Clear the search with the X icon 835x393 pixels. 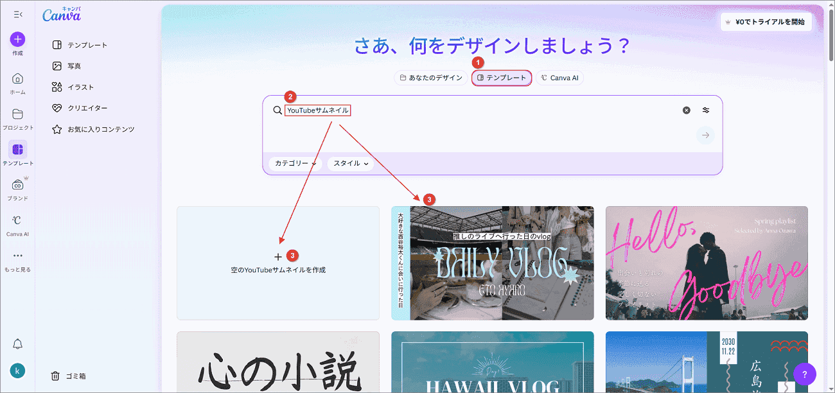686,110
